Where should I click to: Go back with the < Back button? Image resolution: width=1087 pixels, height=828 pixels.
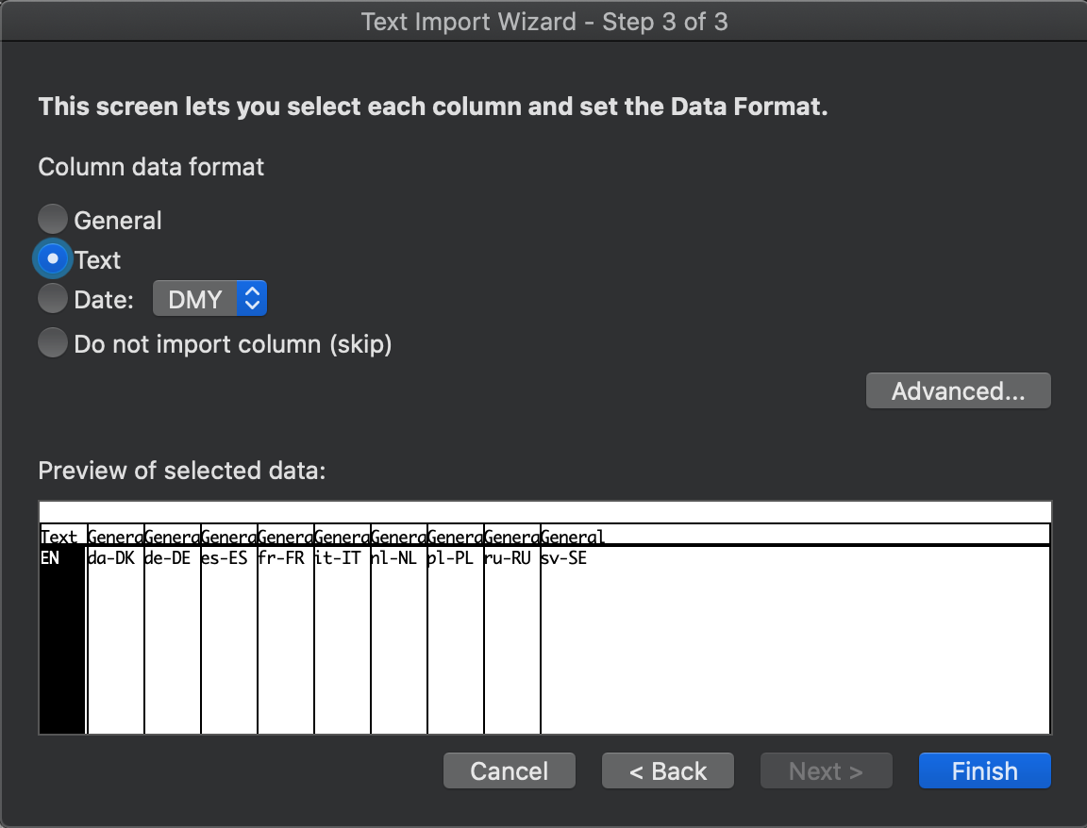[x=668, y=770]
